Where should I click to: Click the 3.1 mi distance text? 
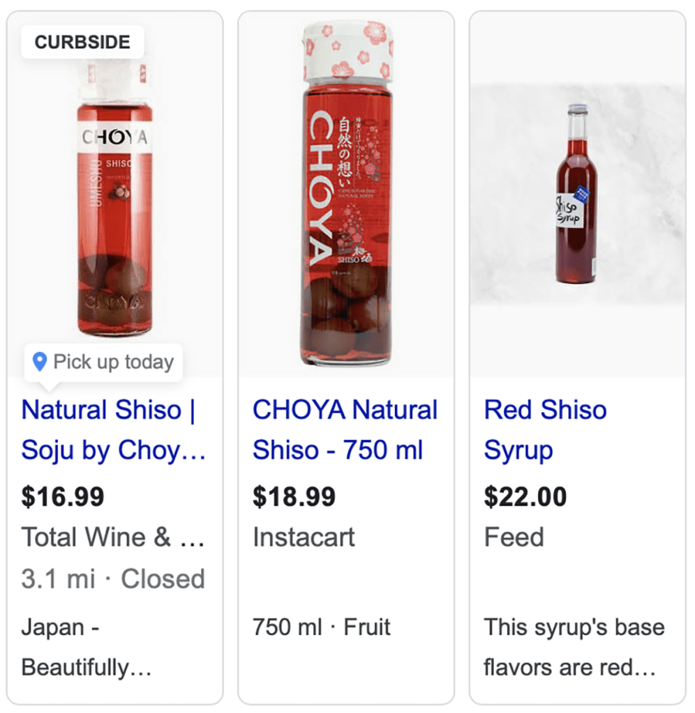[x=59, y=579]
